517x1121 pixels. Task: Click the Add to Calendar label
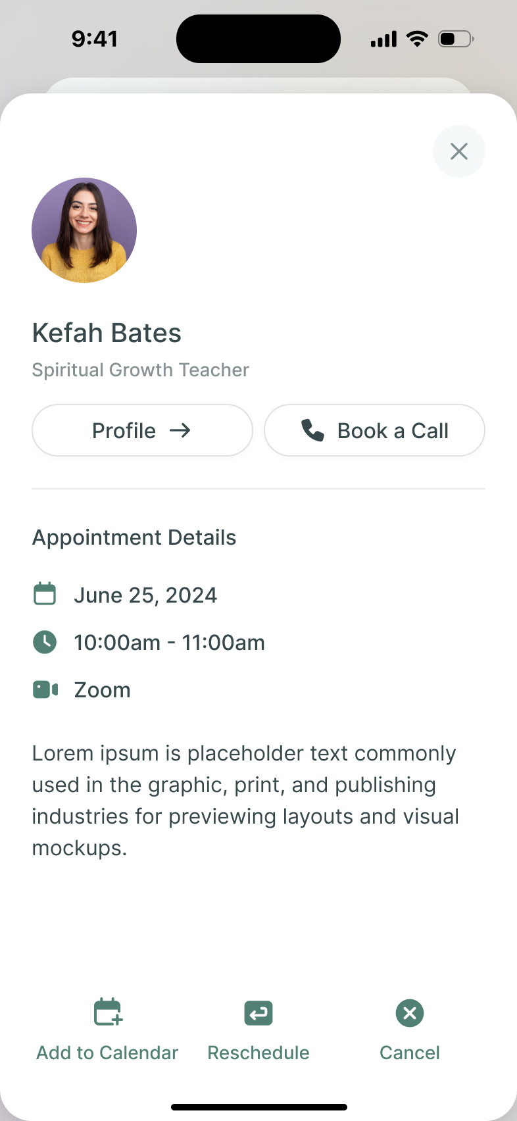[x=107, y=1053]
